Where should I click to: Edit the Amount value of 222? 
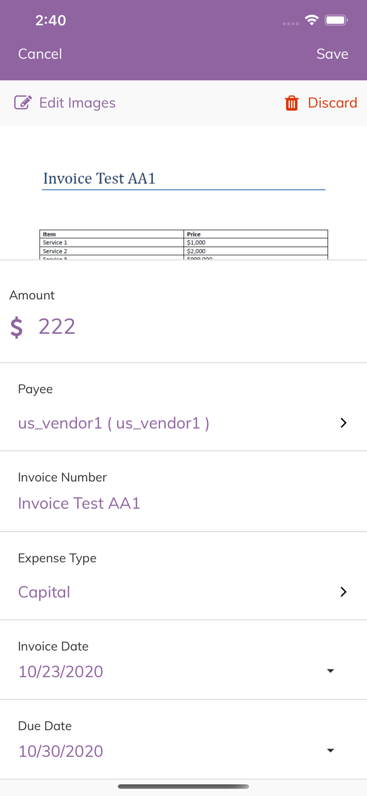click(x=57, y=326)
